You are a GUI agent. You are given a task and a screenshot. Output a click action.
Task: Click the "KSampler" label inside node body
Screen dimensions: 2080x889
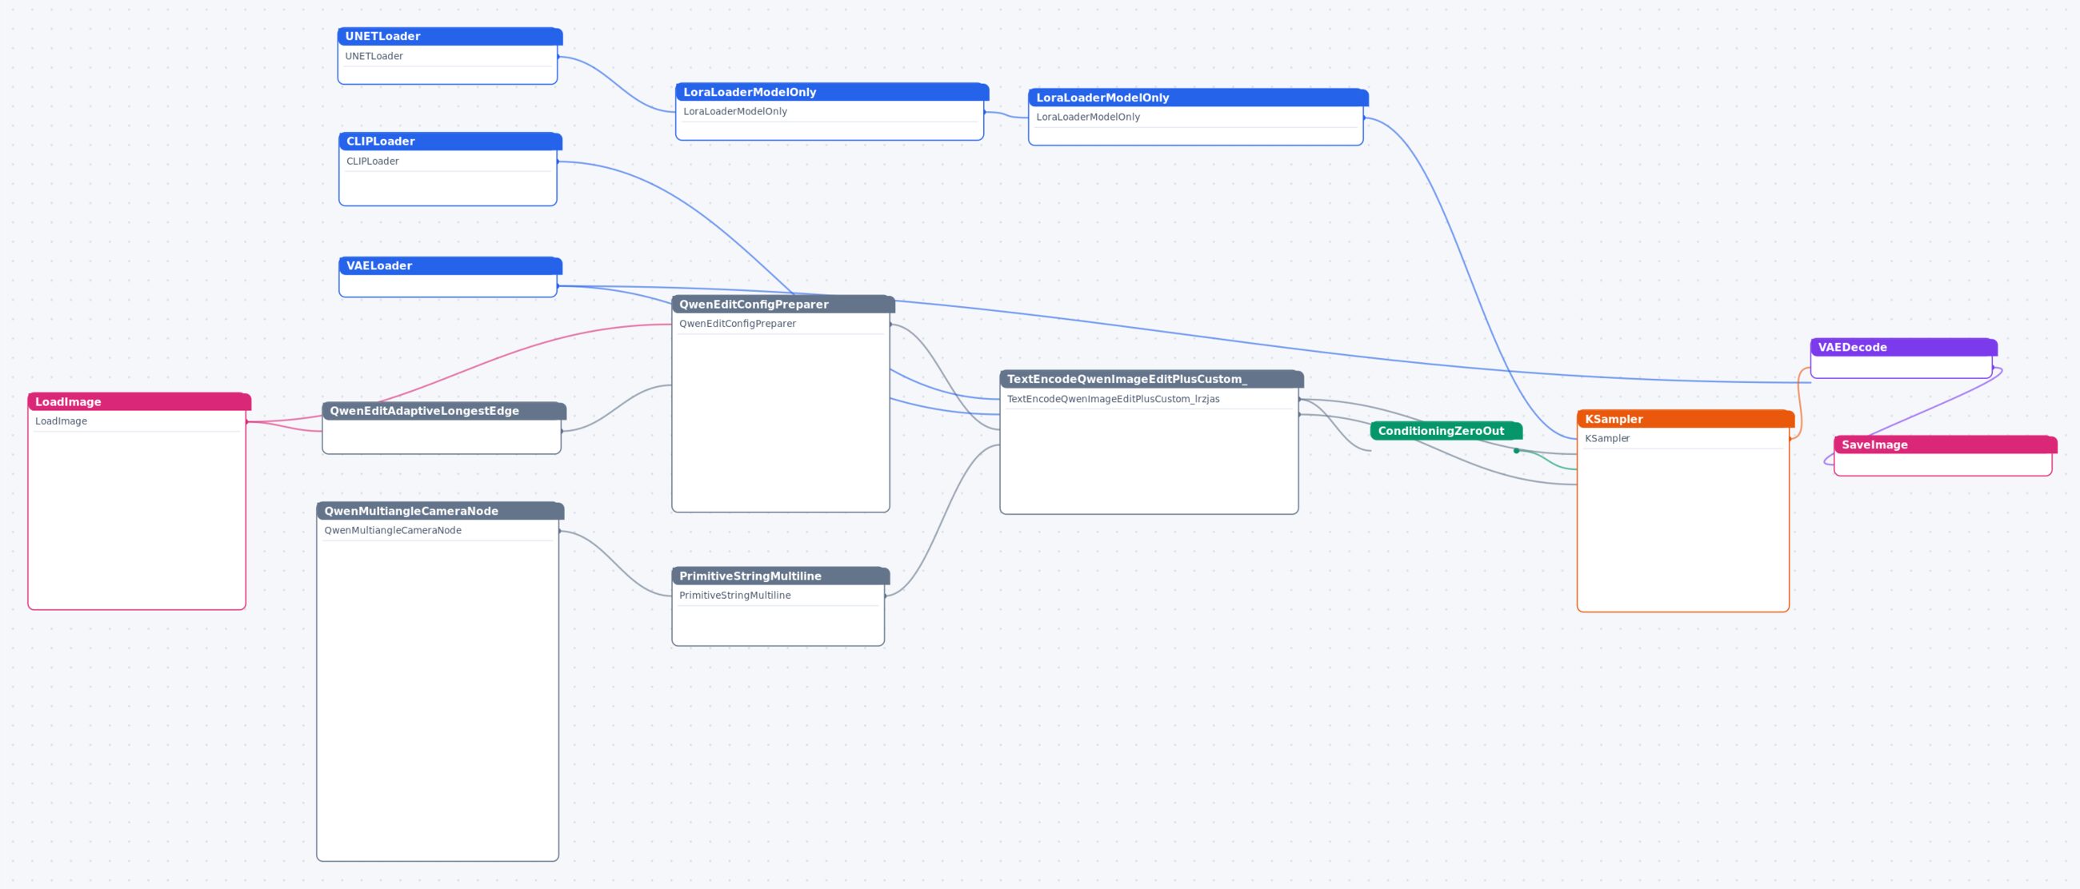pyautogui.click(x=1607, y=438)
